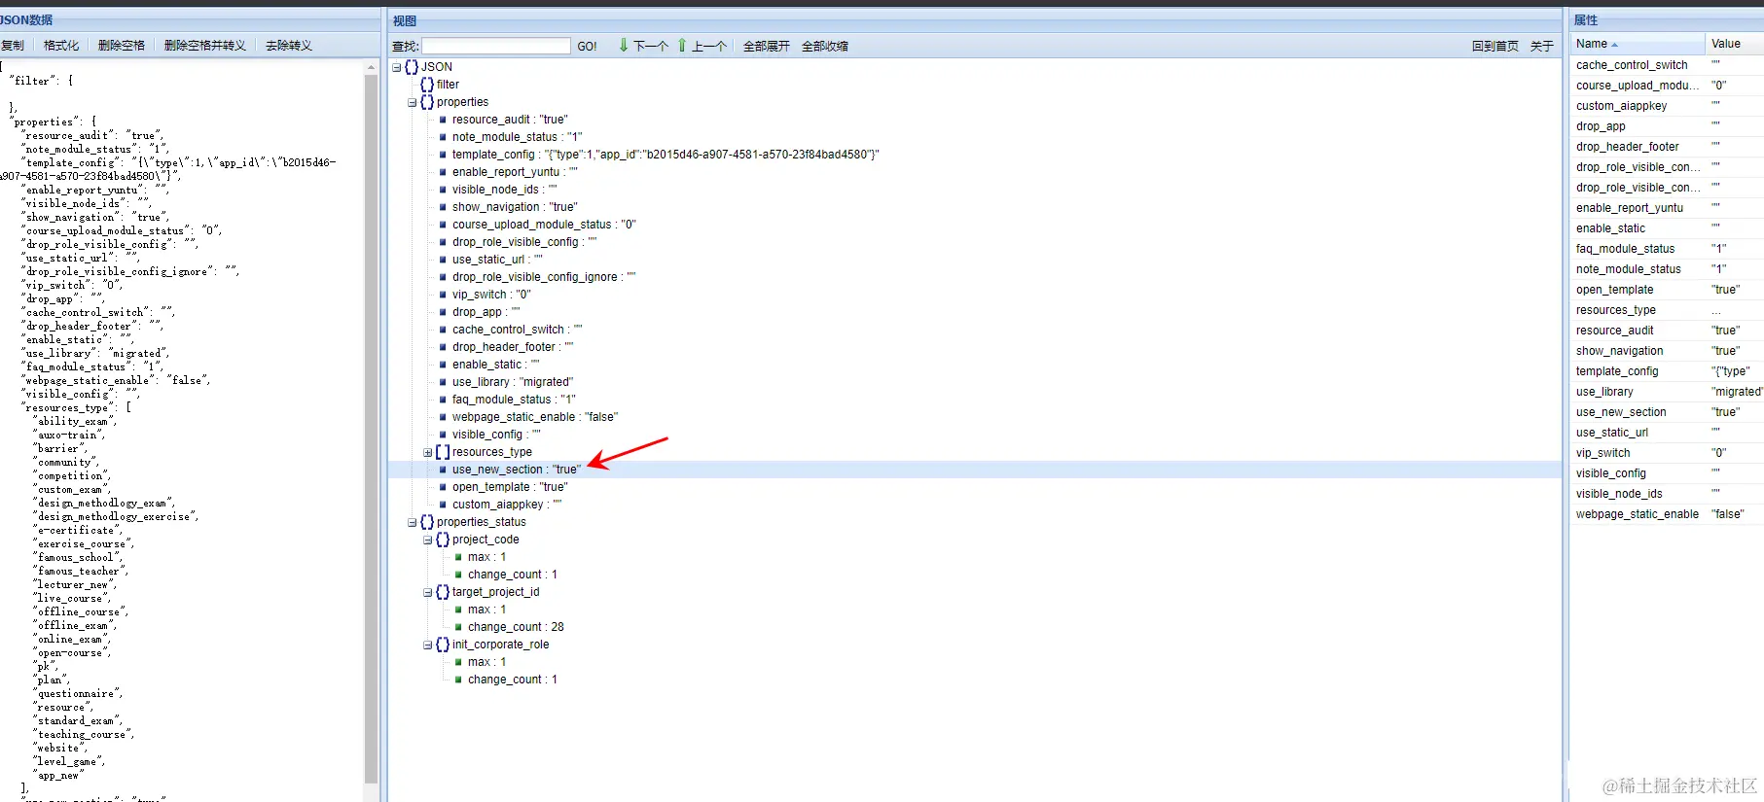
Task: Click "questionnaire" in the JSON text
Action: pos(78,693)
